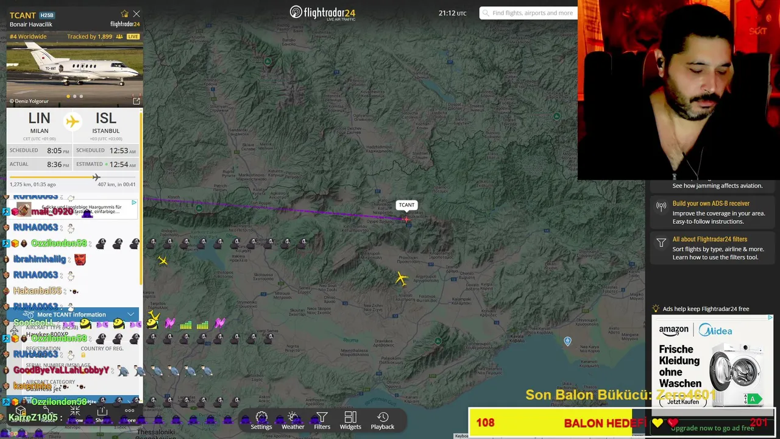
Task: Open More options in flight panel
Action: tap(129, 415)
